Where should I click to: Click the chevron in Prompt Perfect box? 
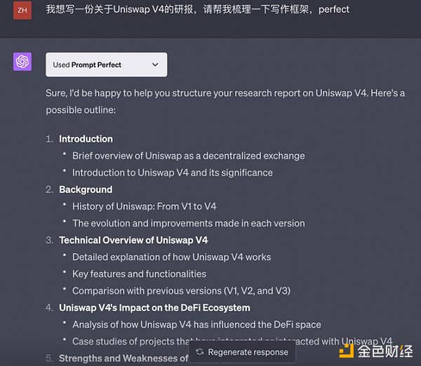[155, 65]
